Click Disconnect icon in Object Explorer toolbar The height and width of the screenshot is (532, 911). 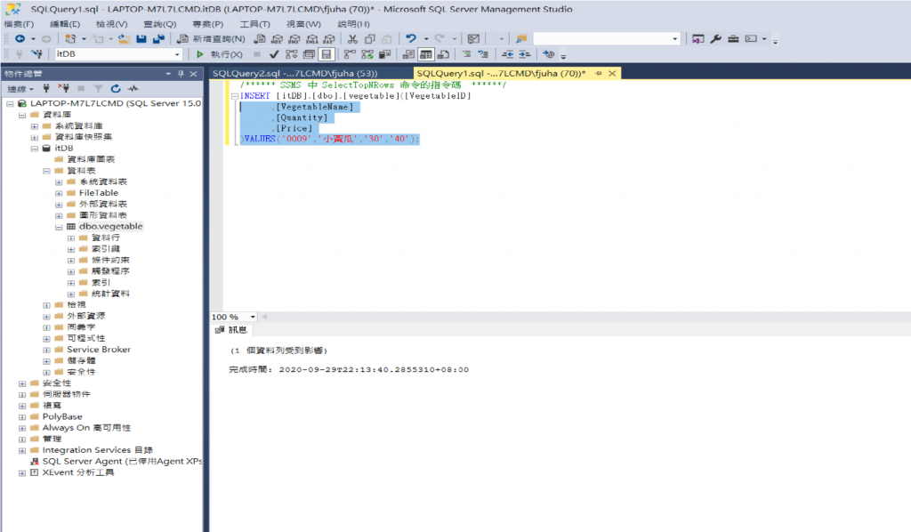[64, 89]
